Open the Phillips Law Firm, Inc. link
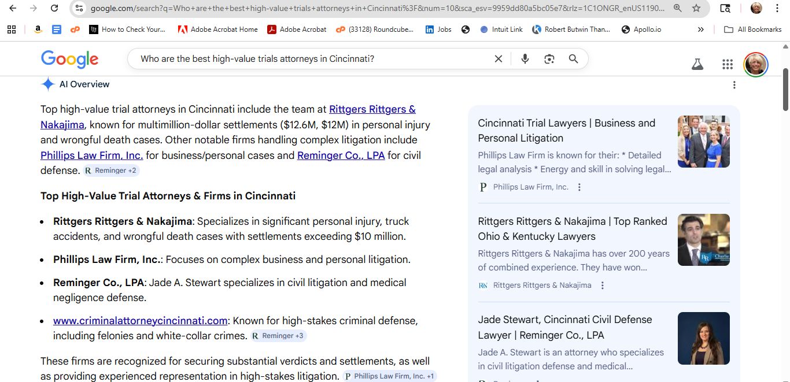Viewport: 790px width, 382px height. click(x=91, y=155)
